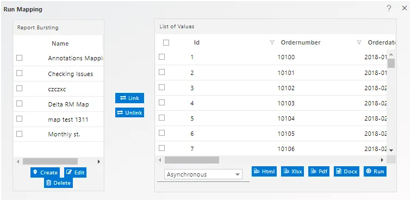This screenshot has width=411, height=201.
Task: Click the Ordernumber column filter icon
Action: click(359, 42)
